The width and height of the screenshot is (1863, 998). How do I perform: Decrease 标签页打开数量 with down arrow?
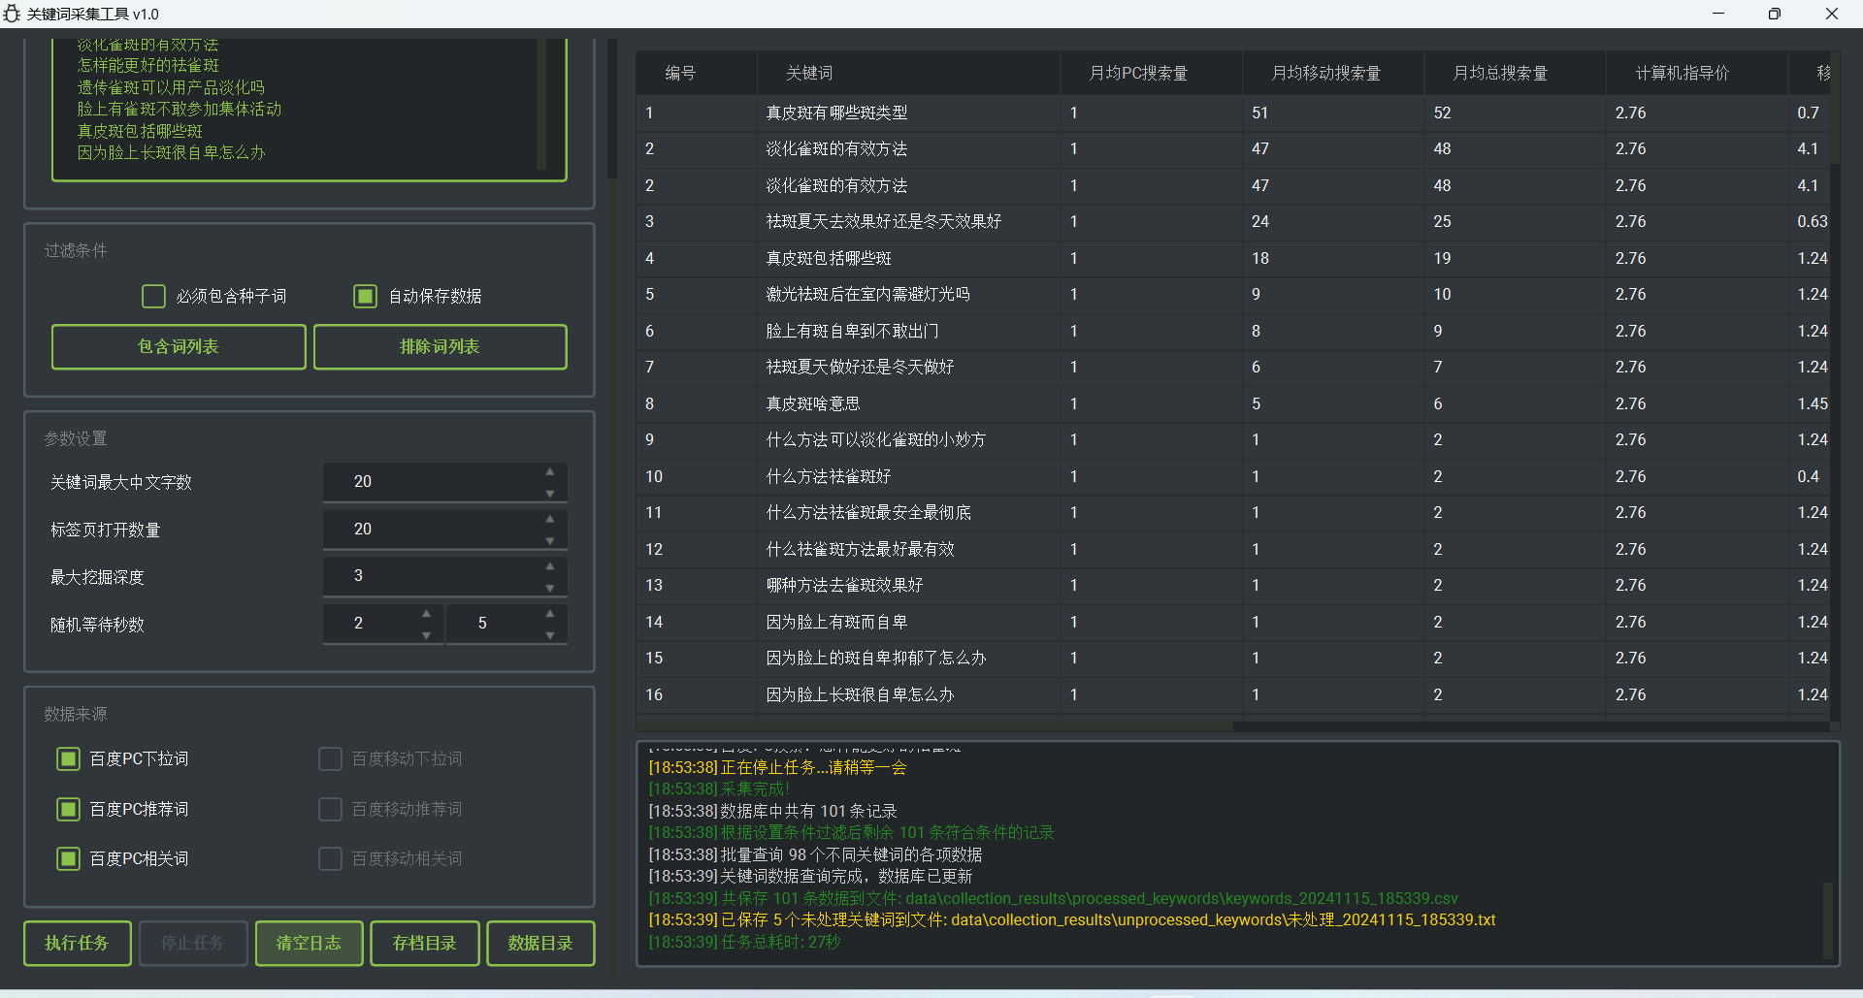pos(550,541)
